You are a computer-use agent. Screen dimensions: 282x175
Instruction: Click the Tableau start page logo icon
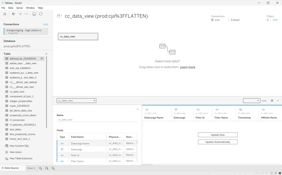tap(5, 14)
